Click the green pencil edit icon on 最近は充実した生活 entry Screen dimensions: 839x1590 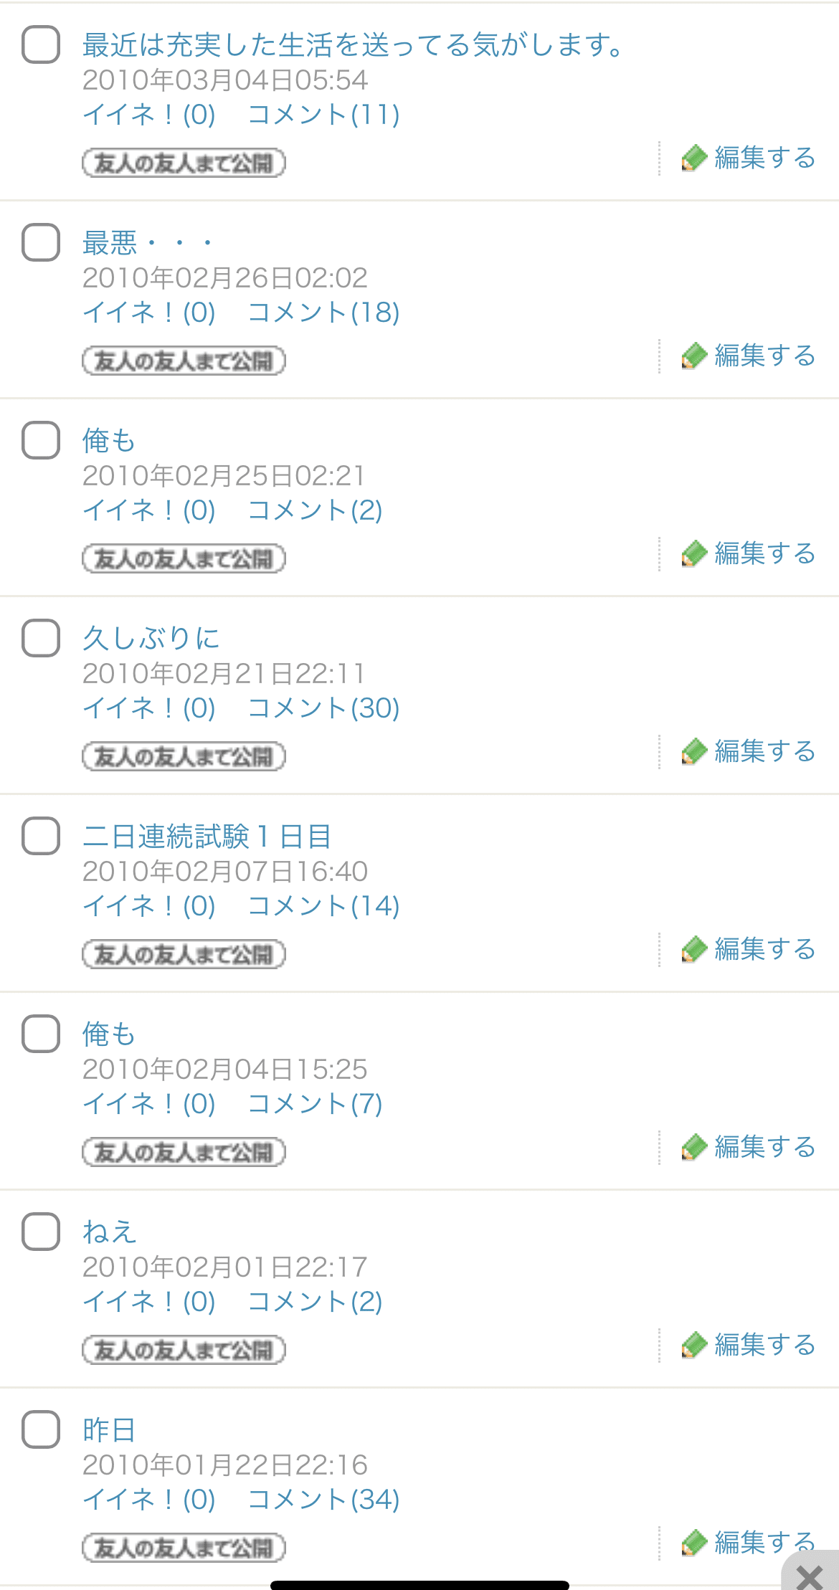(693, 158)
